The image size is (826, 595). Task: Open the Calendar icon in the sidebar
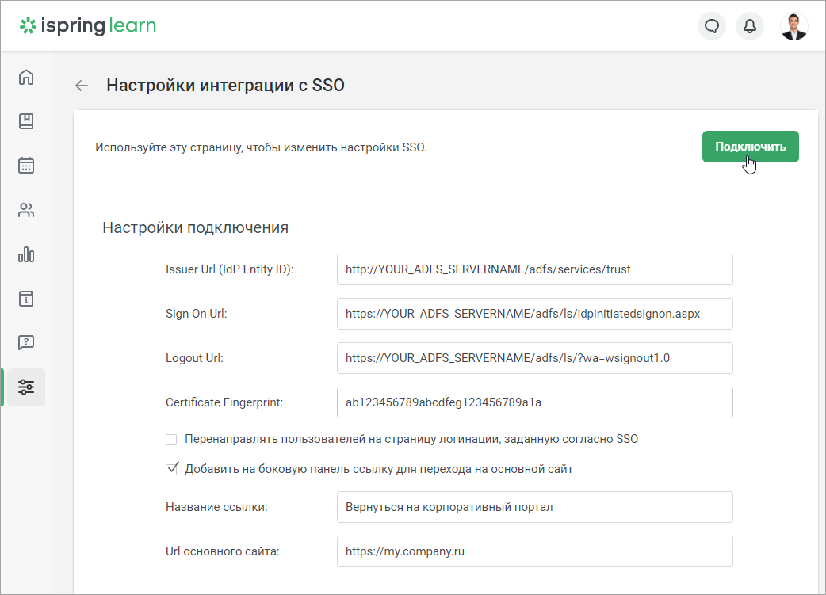point(26,166)
